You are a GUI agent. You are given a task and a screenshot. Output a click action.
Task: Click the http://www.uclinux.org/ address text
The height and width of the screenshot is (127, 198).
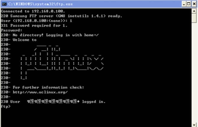[40, 92]
